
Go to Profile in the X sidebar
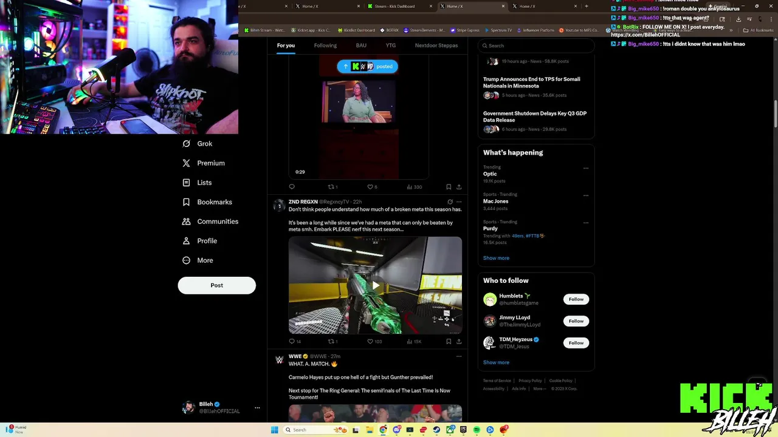(x=199, y=241)
